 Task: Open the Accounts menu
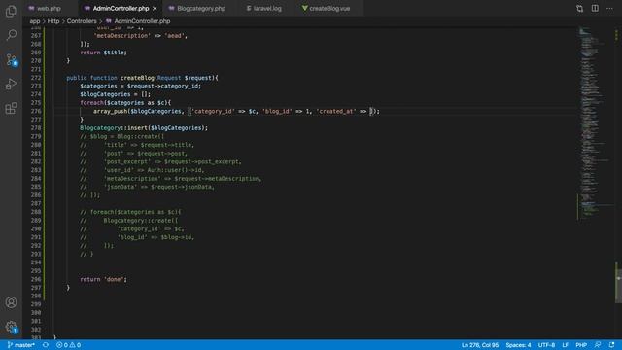11,302
